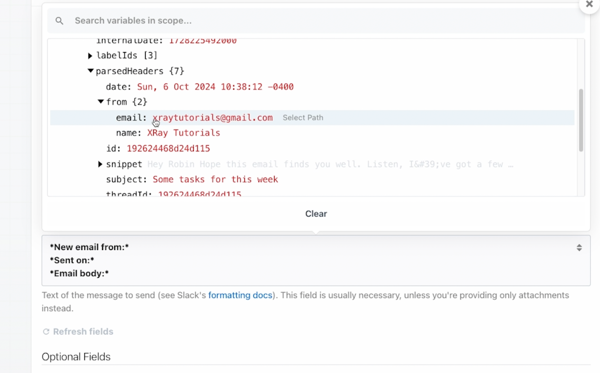Screen dimensions: 600x373
Task: Close the panel with the X button
Action: pyautogui.click(x=589, y=4)
